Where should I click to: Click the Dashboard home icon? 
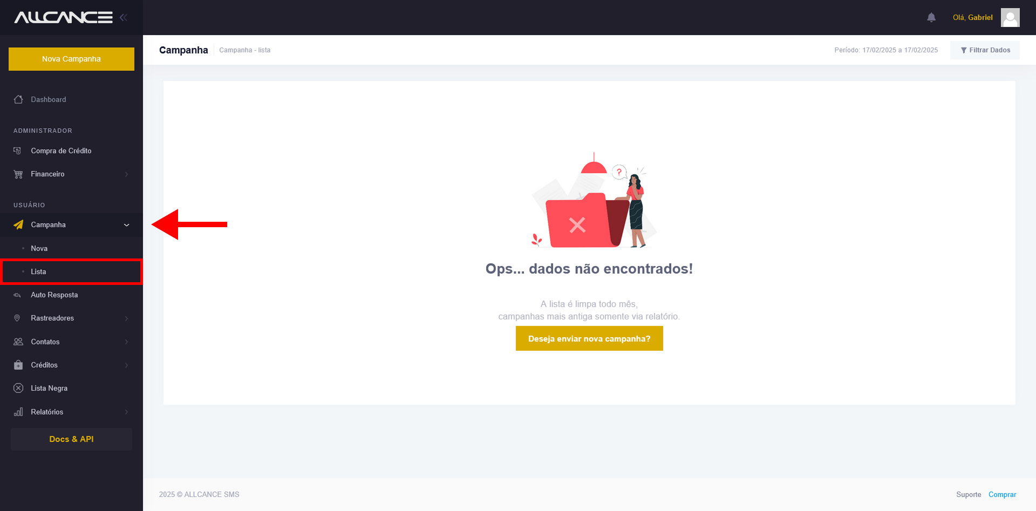click(x=18, y=99)
